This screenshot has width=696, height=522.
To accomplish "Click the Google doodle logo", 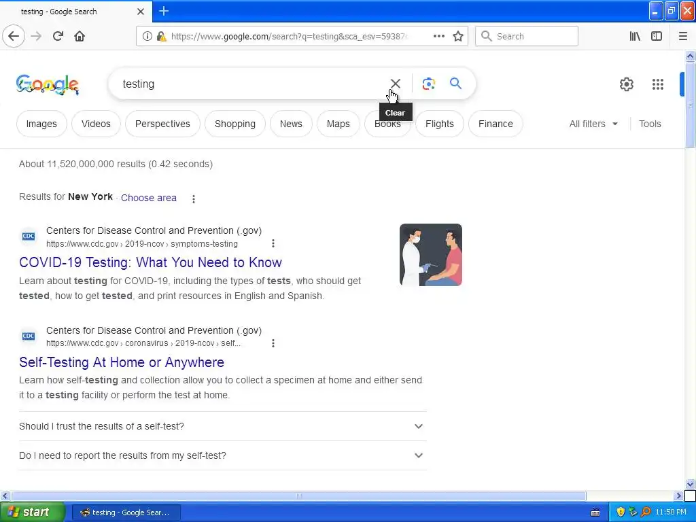I will (48, 84).
